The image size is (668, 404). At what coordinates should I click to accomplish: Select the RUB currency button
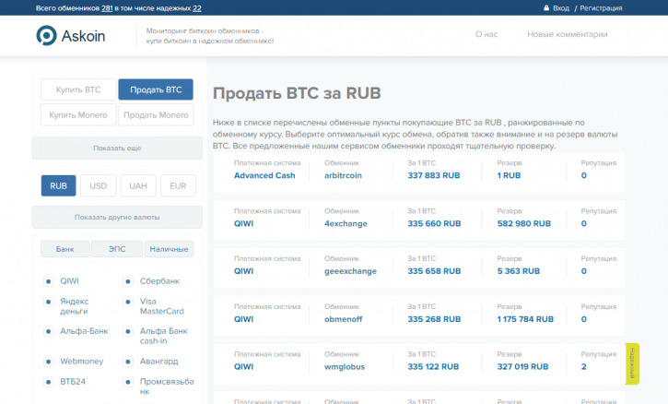pyautogui.click(x=58, y=186)
